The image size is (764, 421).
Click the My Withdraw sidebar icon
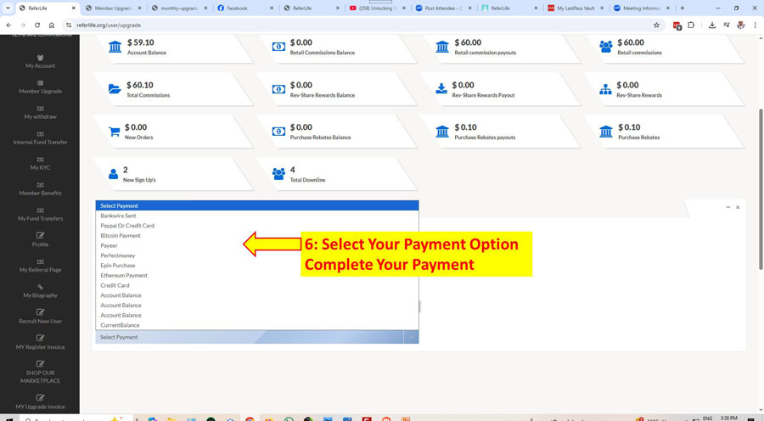coord(40,109)
